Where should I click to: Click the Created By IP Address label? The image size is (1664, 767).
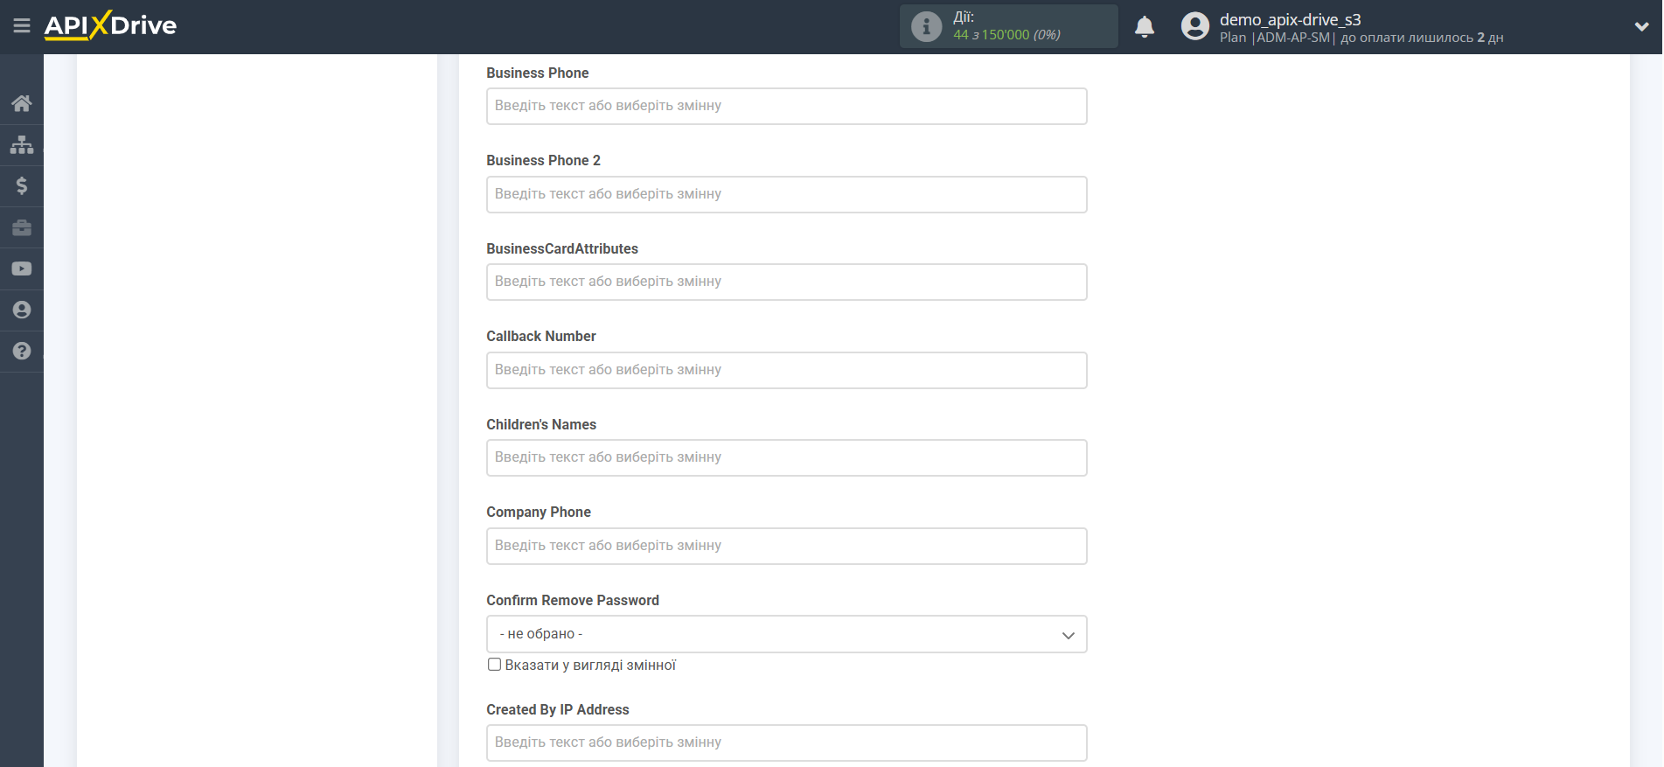pyautogui.click(x=558, y=709)
